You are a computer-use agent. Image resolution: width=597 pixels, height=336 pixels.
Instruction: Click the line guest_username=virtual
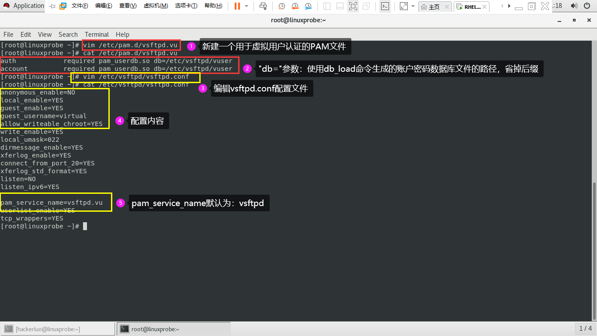(x=44, y=116)
